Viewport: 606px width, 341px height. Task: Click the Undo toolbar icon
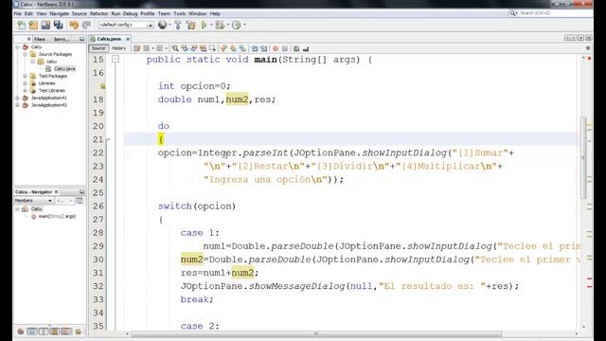pos(74,26)
